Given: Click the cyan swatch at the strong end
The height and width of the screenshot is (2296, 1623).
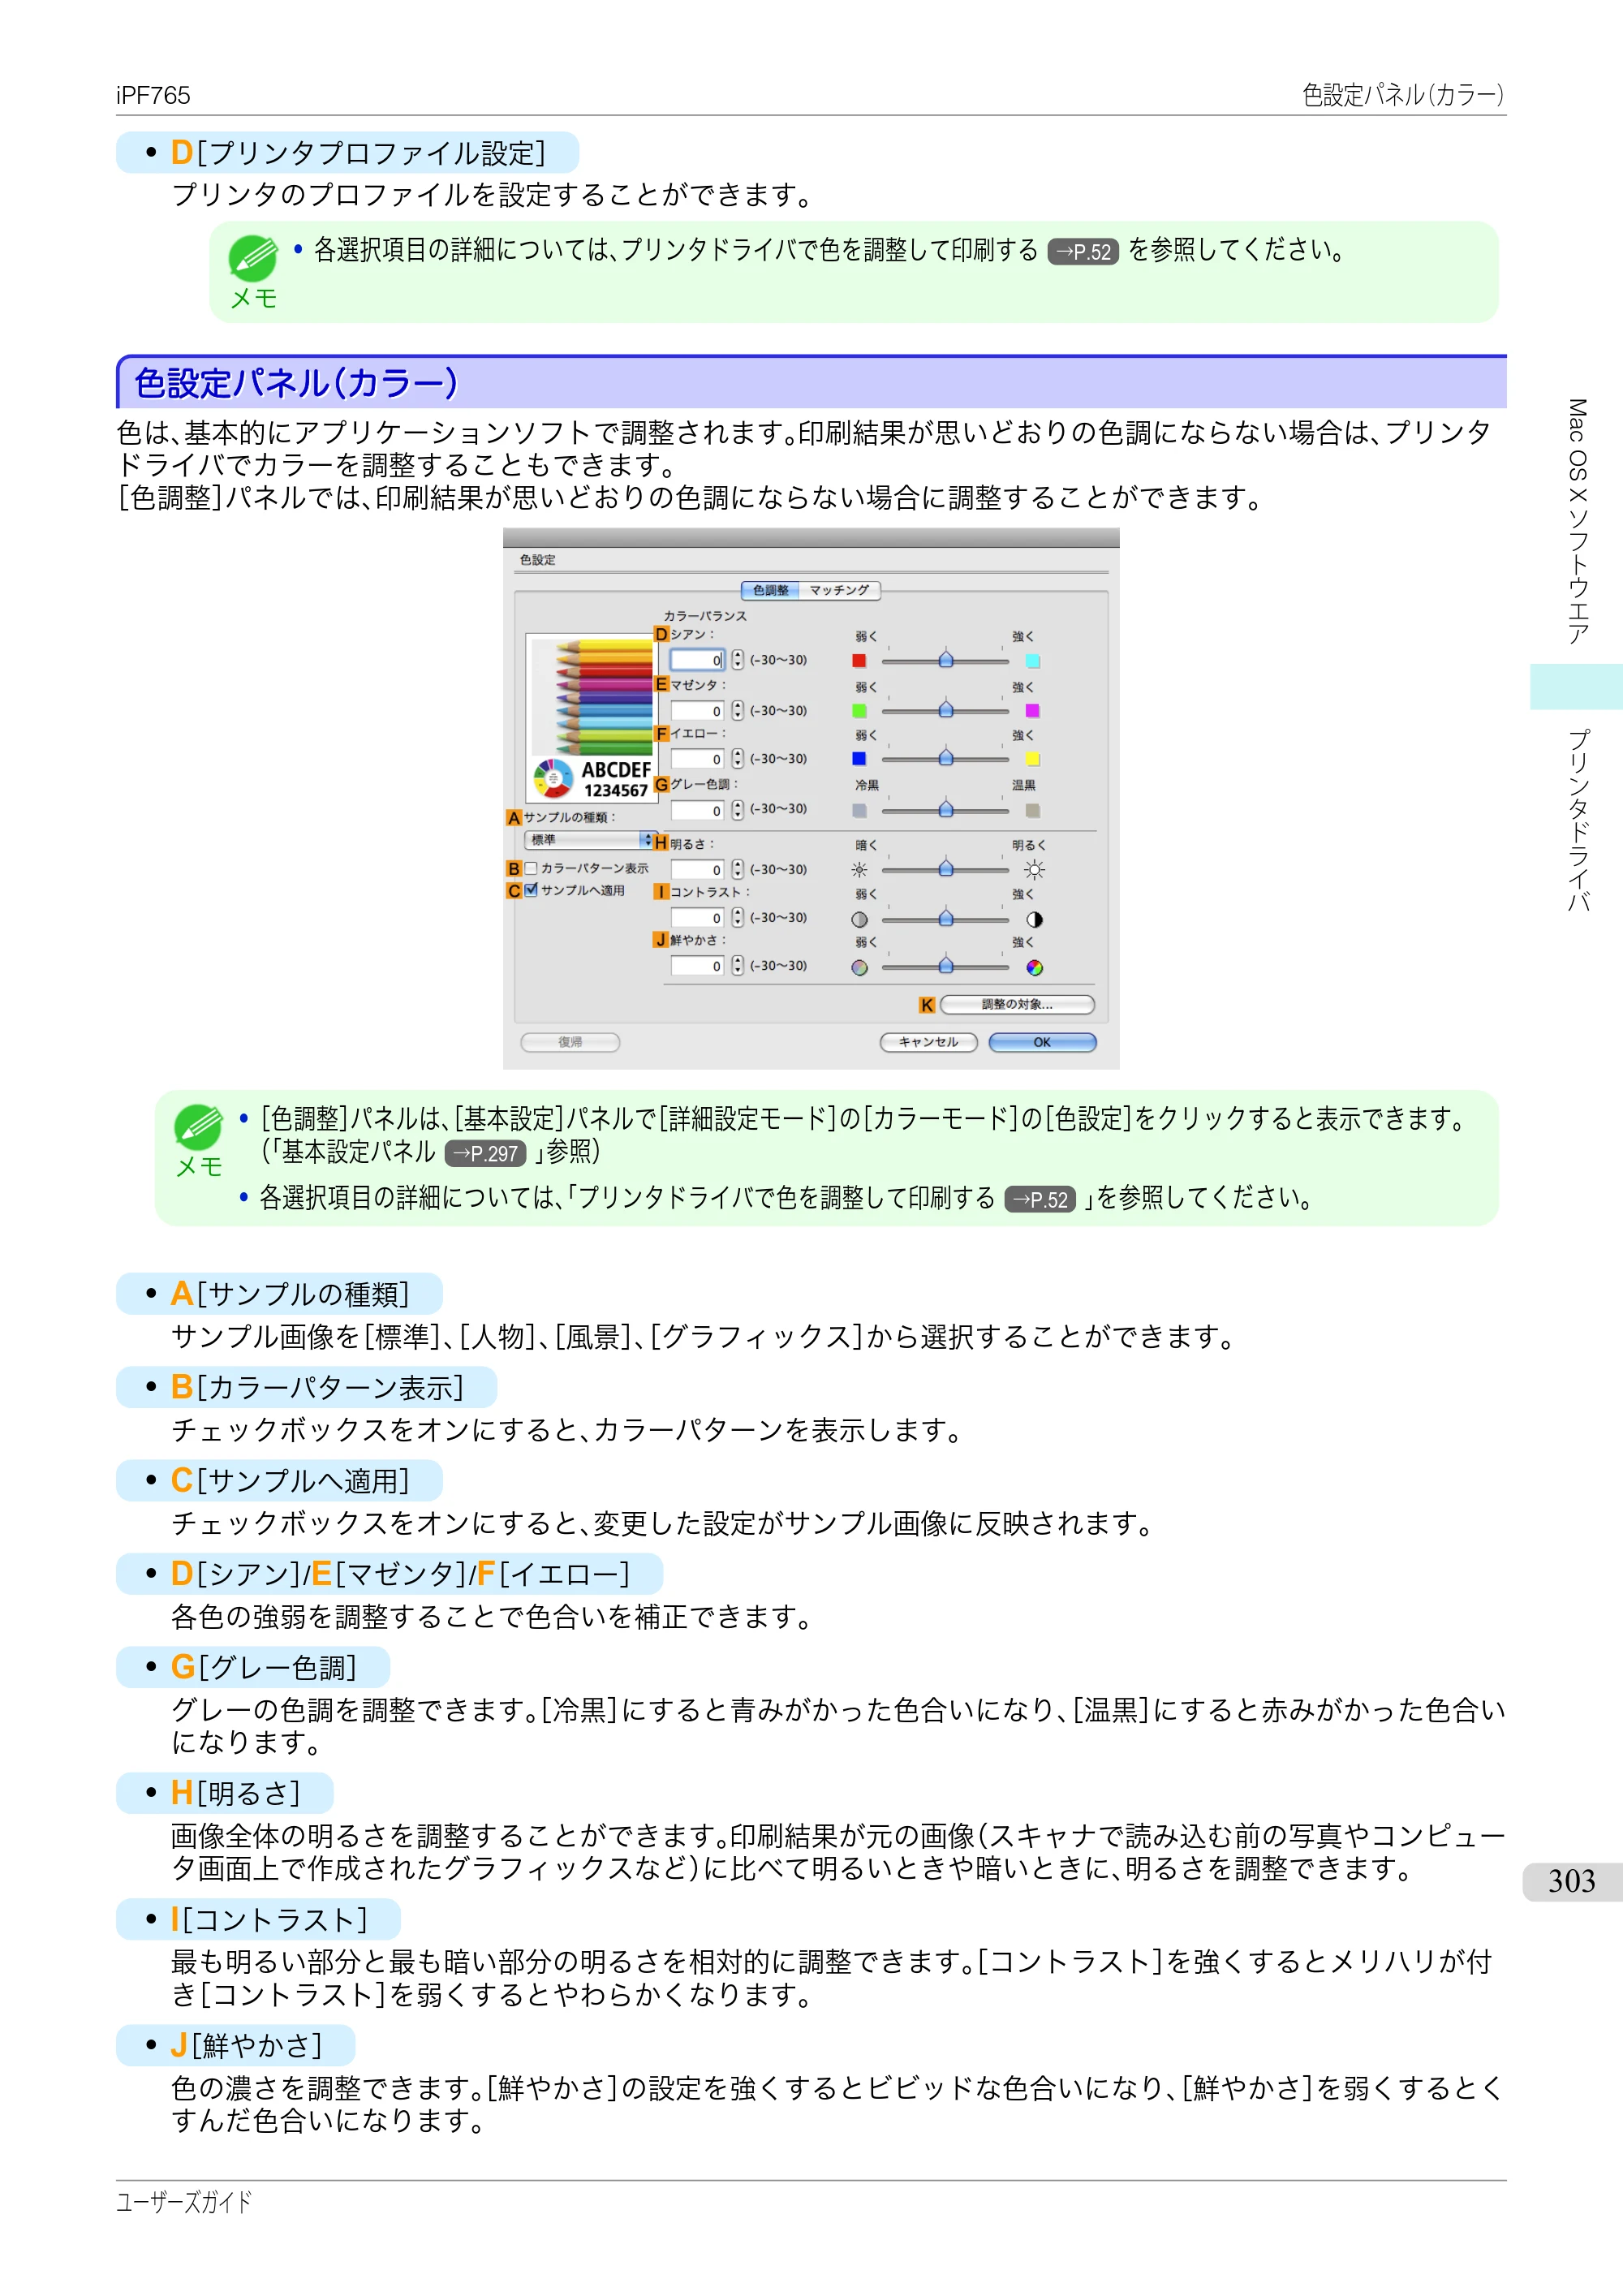Looking at the screenshot, I should coord(1033,660).
